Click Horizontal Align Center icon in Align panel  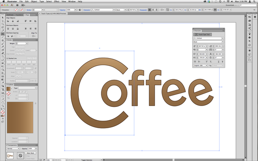pos(13,21)
